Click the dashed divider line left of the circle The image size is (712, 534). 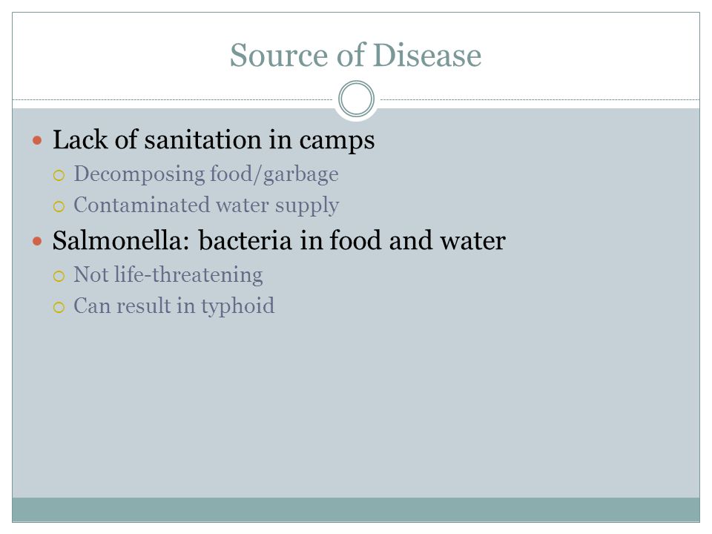pos(173,99)
